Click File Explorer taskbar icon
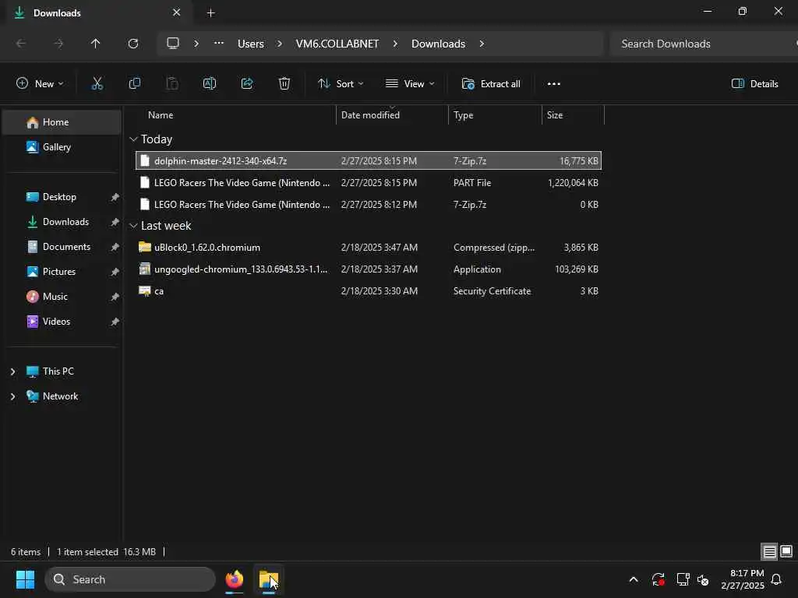Viewport: 798px width, 598px height. click(x=268, y=579)
